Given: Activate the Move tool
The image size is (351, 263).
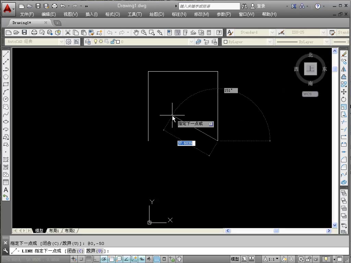Looking at the screenshot, I should click(x=344, y=92).
